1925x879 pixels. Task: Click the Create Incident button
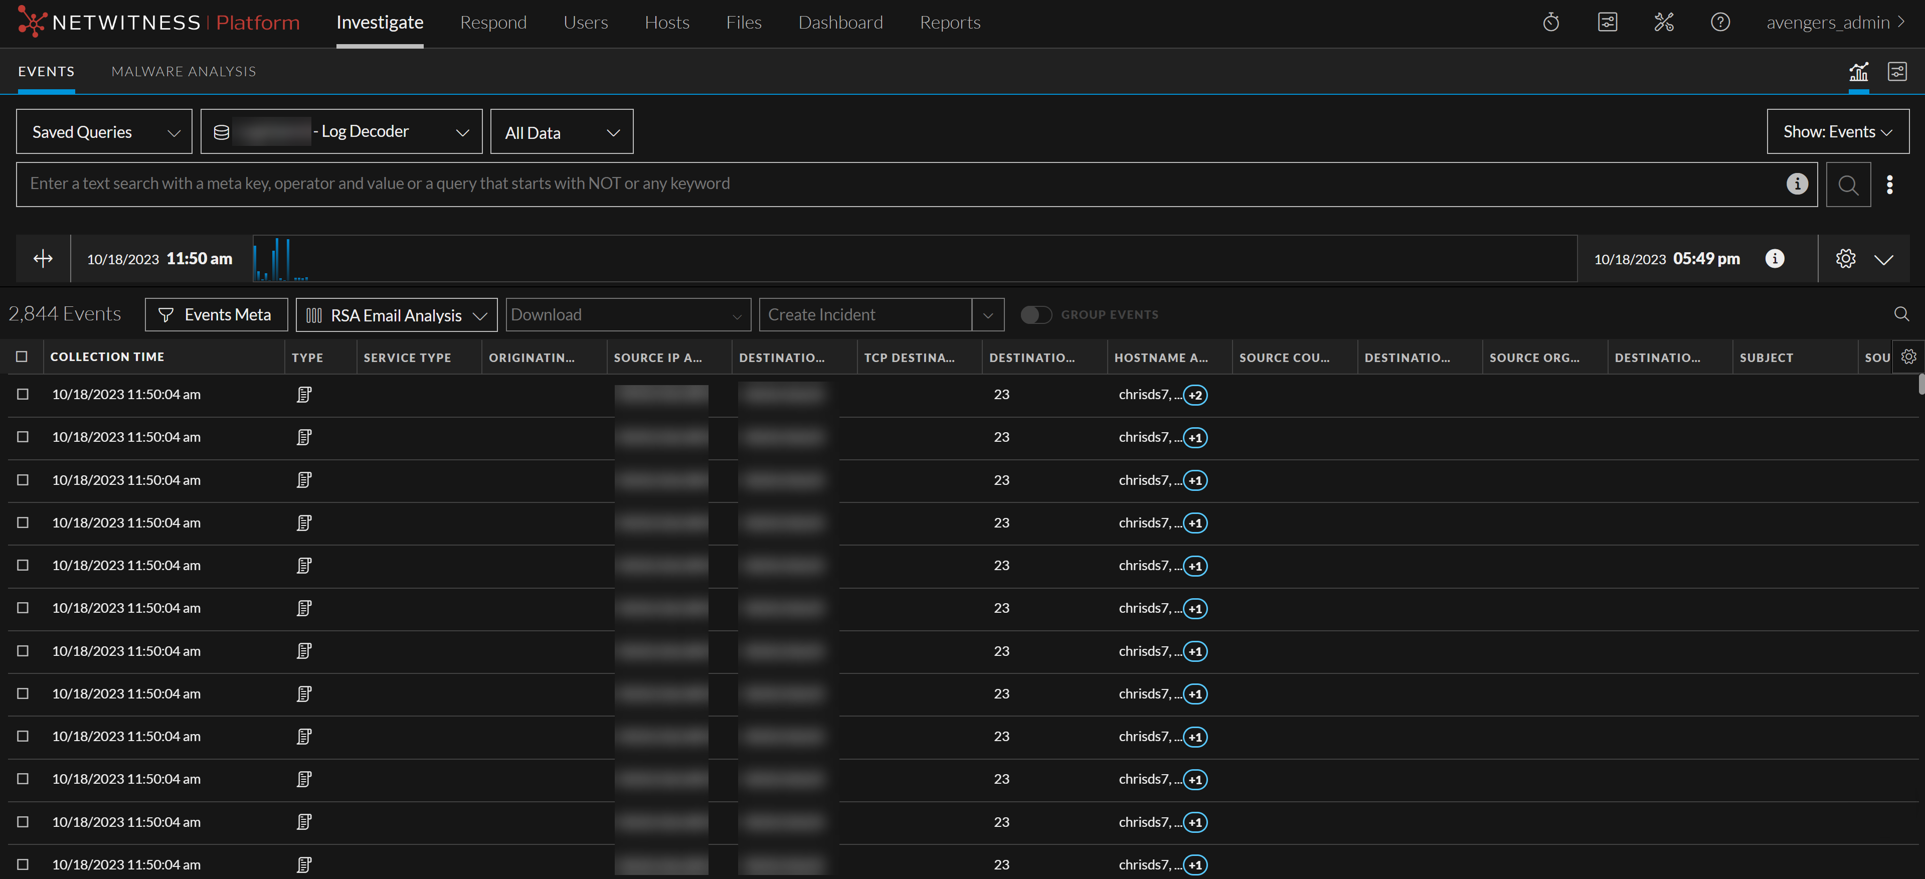(864, 315)
